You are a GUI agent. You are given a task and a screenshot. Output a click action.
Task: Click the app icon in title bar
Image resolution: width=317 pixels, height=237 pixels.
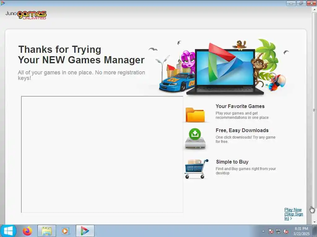point(2,3)
